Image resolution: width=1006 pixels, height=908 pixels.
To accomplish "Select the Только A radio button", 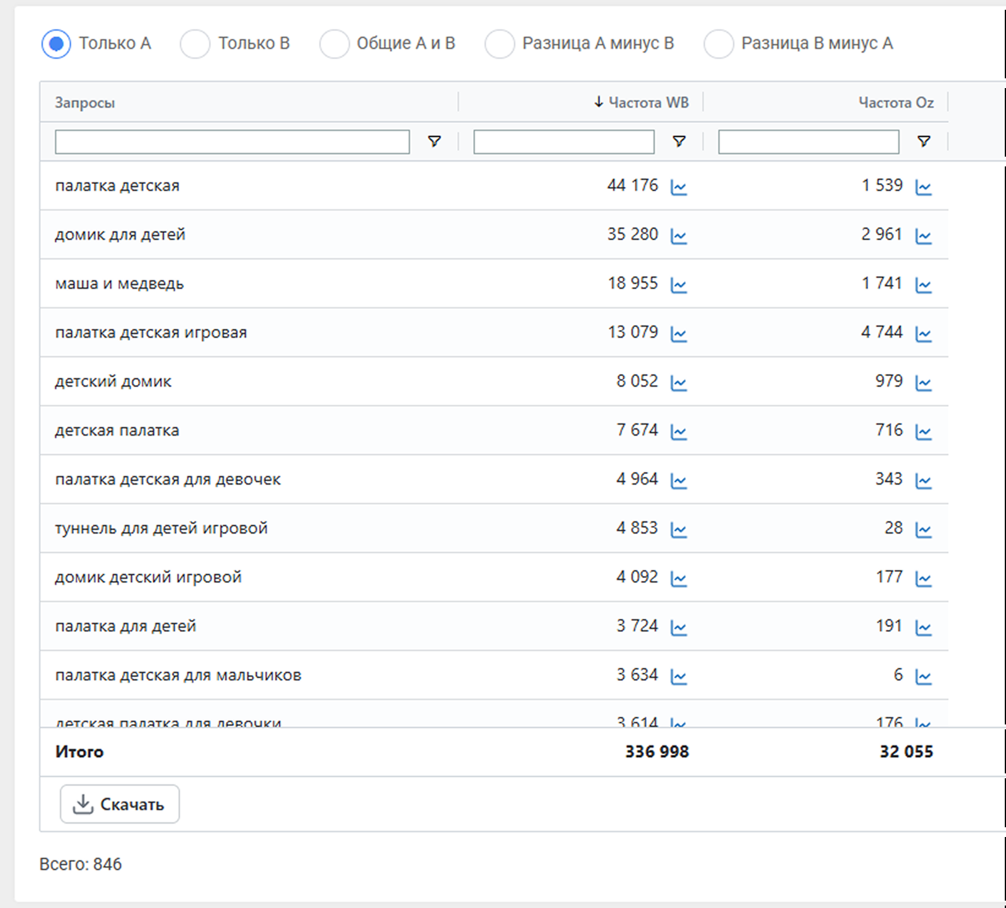I will 56,44.
